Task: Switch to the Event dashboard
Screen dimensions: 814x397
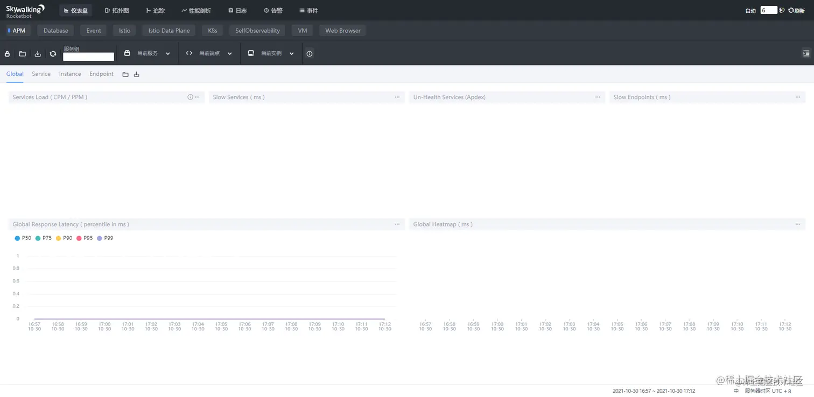Action: click(x=94, y=31)
